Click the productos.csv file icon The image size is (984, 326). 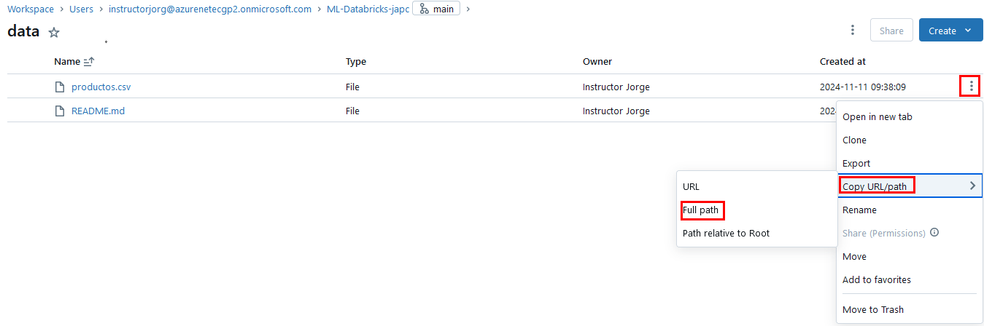(61, 87)
